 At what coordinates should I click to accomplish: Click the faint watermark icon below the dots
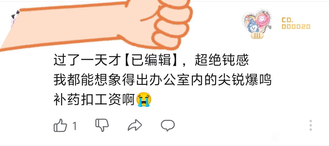point(276,137)
